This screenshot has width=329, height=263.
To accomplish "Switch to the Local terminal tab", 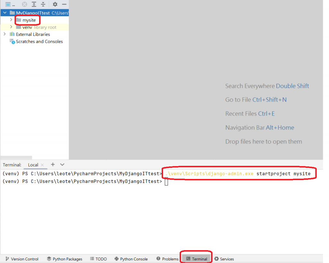I will pyautogui.click(x=33, y=165).
